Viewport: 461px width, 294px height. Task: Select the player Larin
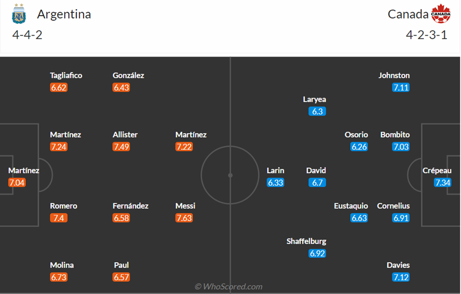(276, 171)
